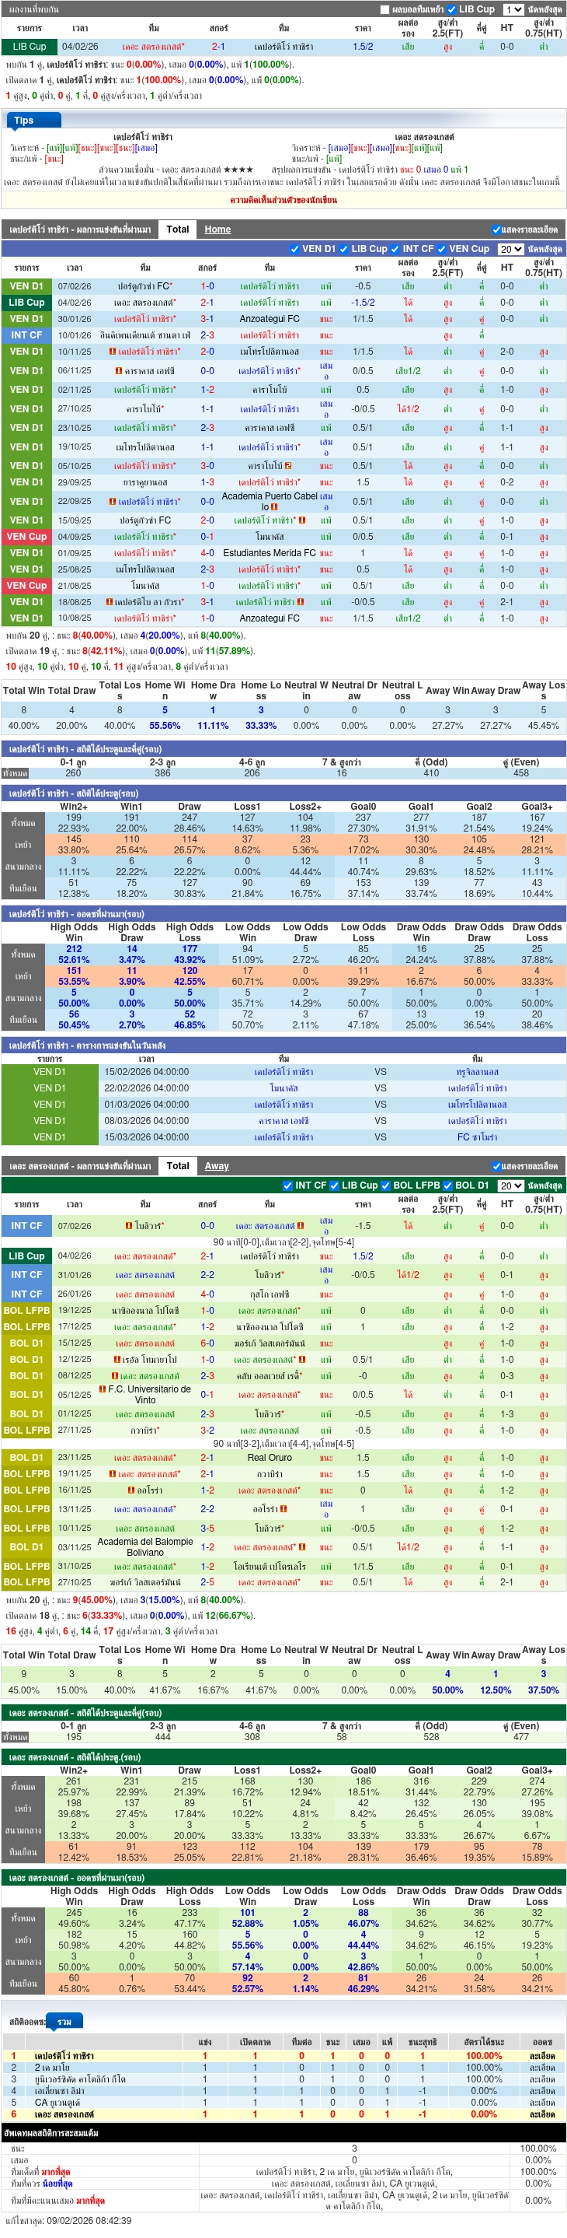Click the red card icon on the 06/11/25 match
Screen dimensions: 567x2238
(x=119, y=371)
